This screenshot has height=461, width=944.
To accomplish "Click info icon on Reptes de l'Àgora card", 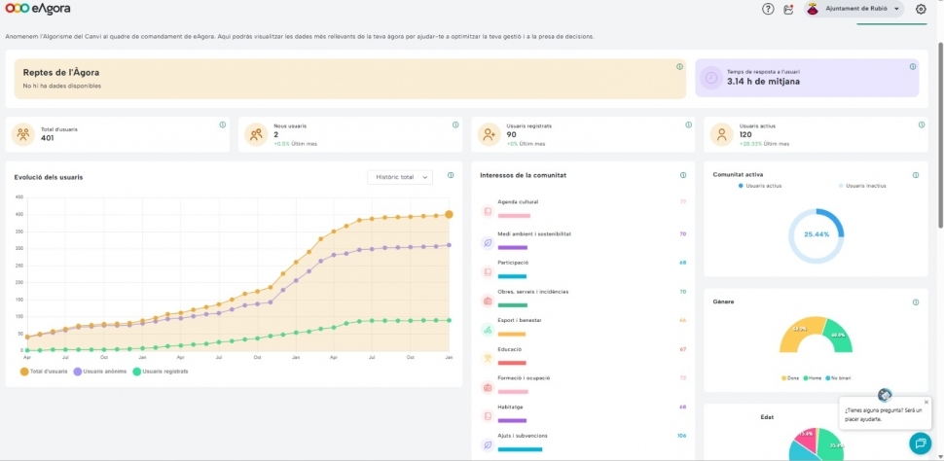I will point(679,67).
